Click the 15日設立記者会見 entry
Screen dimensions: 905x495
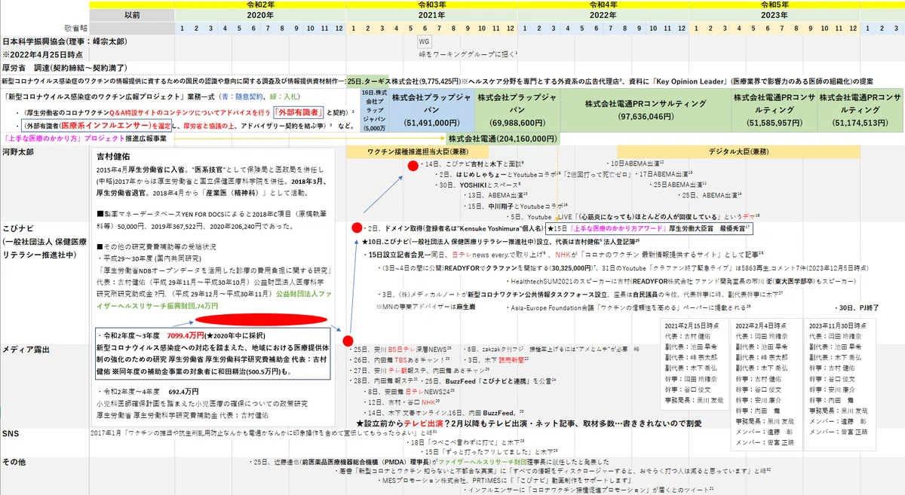click(x=563, y=255)
